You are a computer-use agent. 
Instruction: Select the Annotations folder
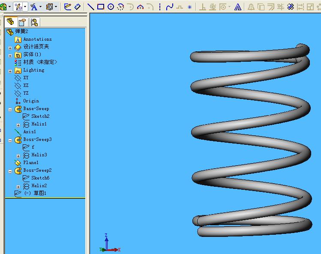[37, 39]
